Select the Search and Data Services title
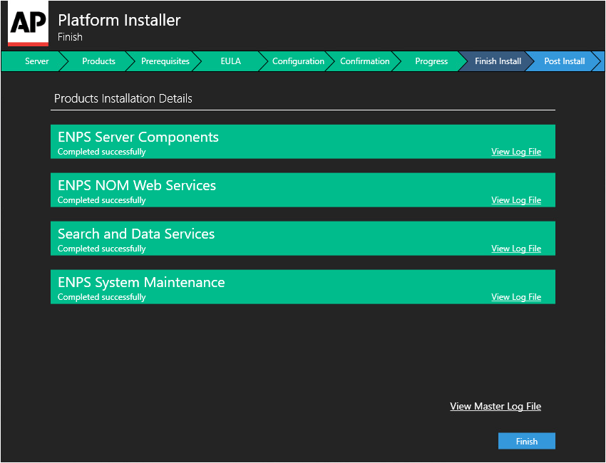The width and height of the screenshot is (606, 463). 136,234
